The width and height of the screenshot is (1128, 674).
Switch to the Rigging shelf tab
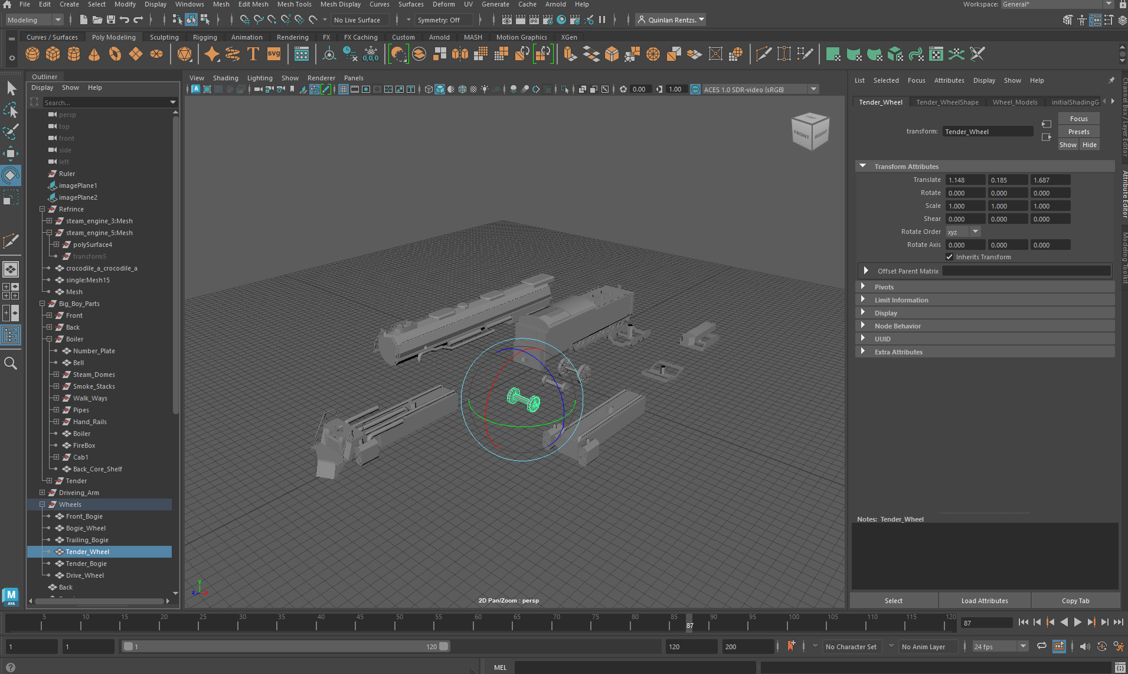[x=205, y=37]
